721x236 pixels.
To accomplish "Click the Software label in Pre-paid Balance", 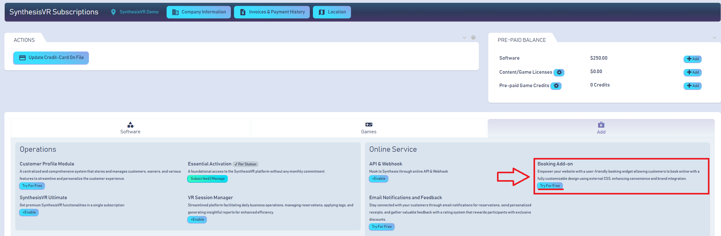I will tap(509, 58).
